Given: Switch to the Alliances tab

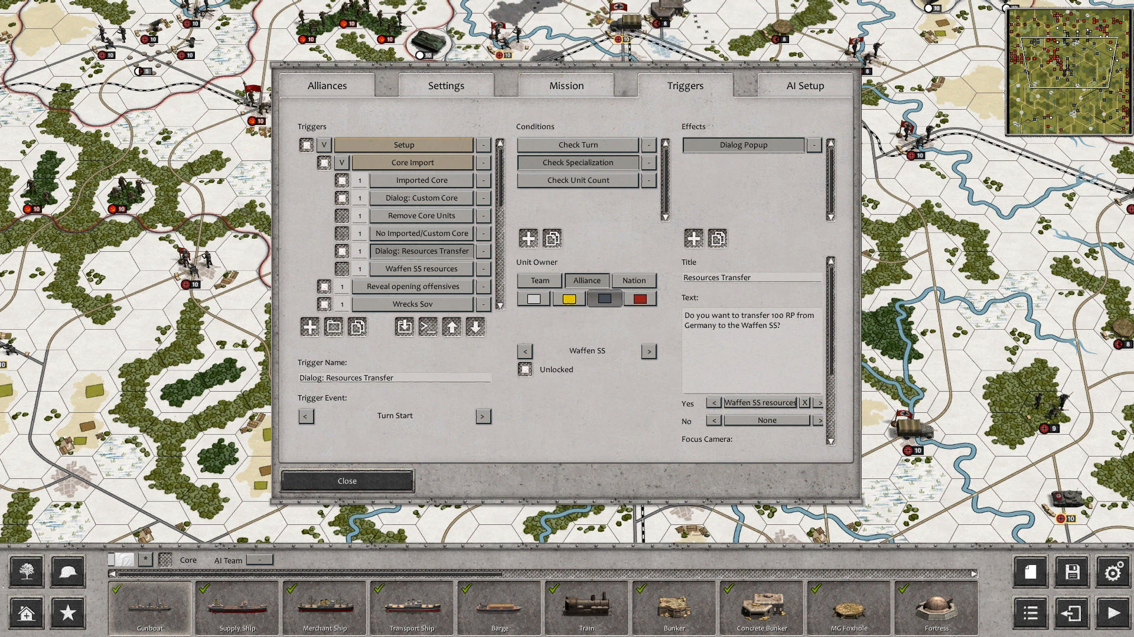Looking at the screenshot, I should pyautogui.click(x=327, y=86).
